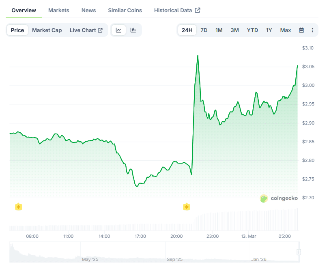Click the event marker near 21:00
This screenshot has height=265, width=329.
186,207
